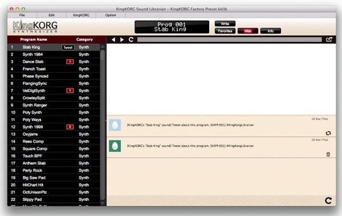Click the Write button
Viewport: 342px width, 216px height.
coord(225,24)
